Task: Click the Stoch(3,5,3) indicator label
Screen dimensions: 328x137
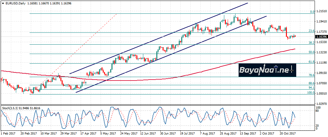Action: (10, 108)
